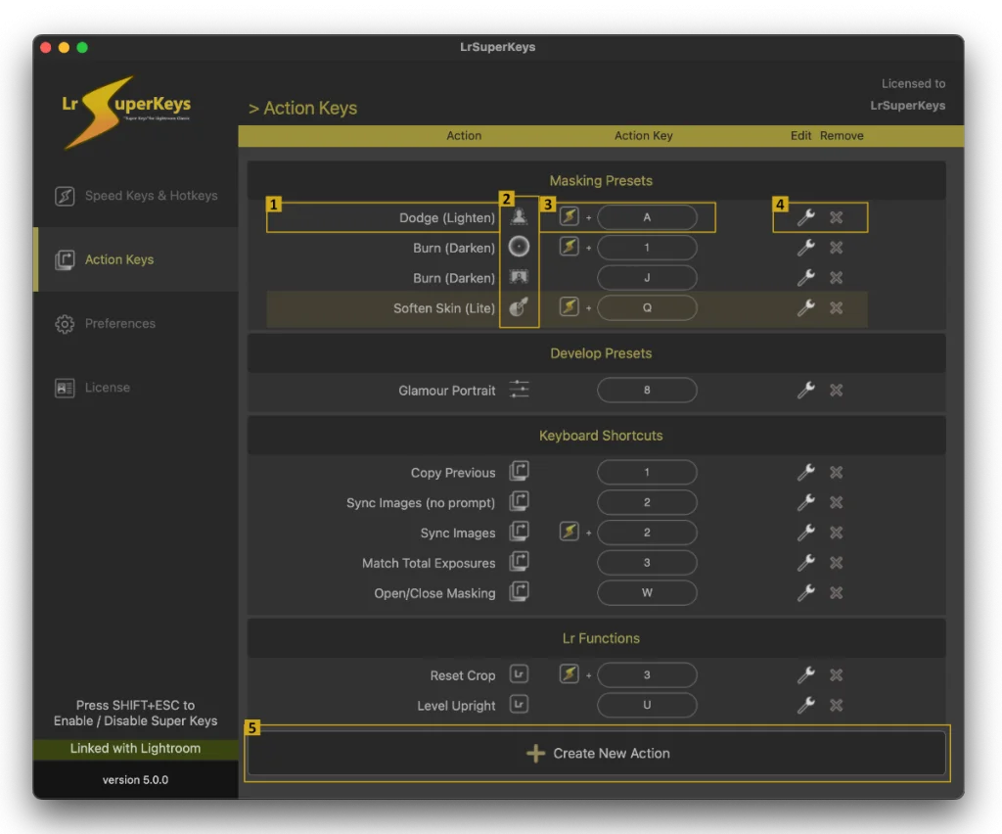Image resolution: width=1002 pixels, height=834 pixels.
Task: Click the shortcut icon beside Copy Previous
Action: click(x=519, y=471)
